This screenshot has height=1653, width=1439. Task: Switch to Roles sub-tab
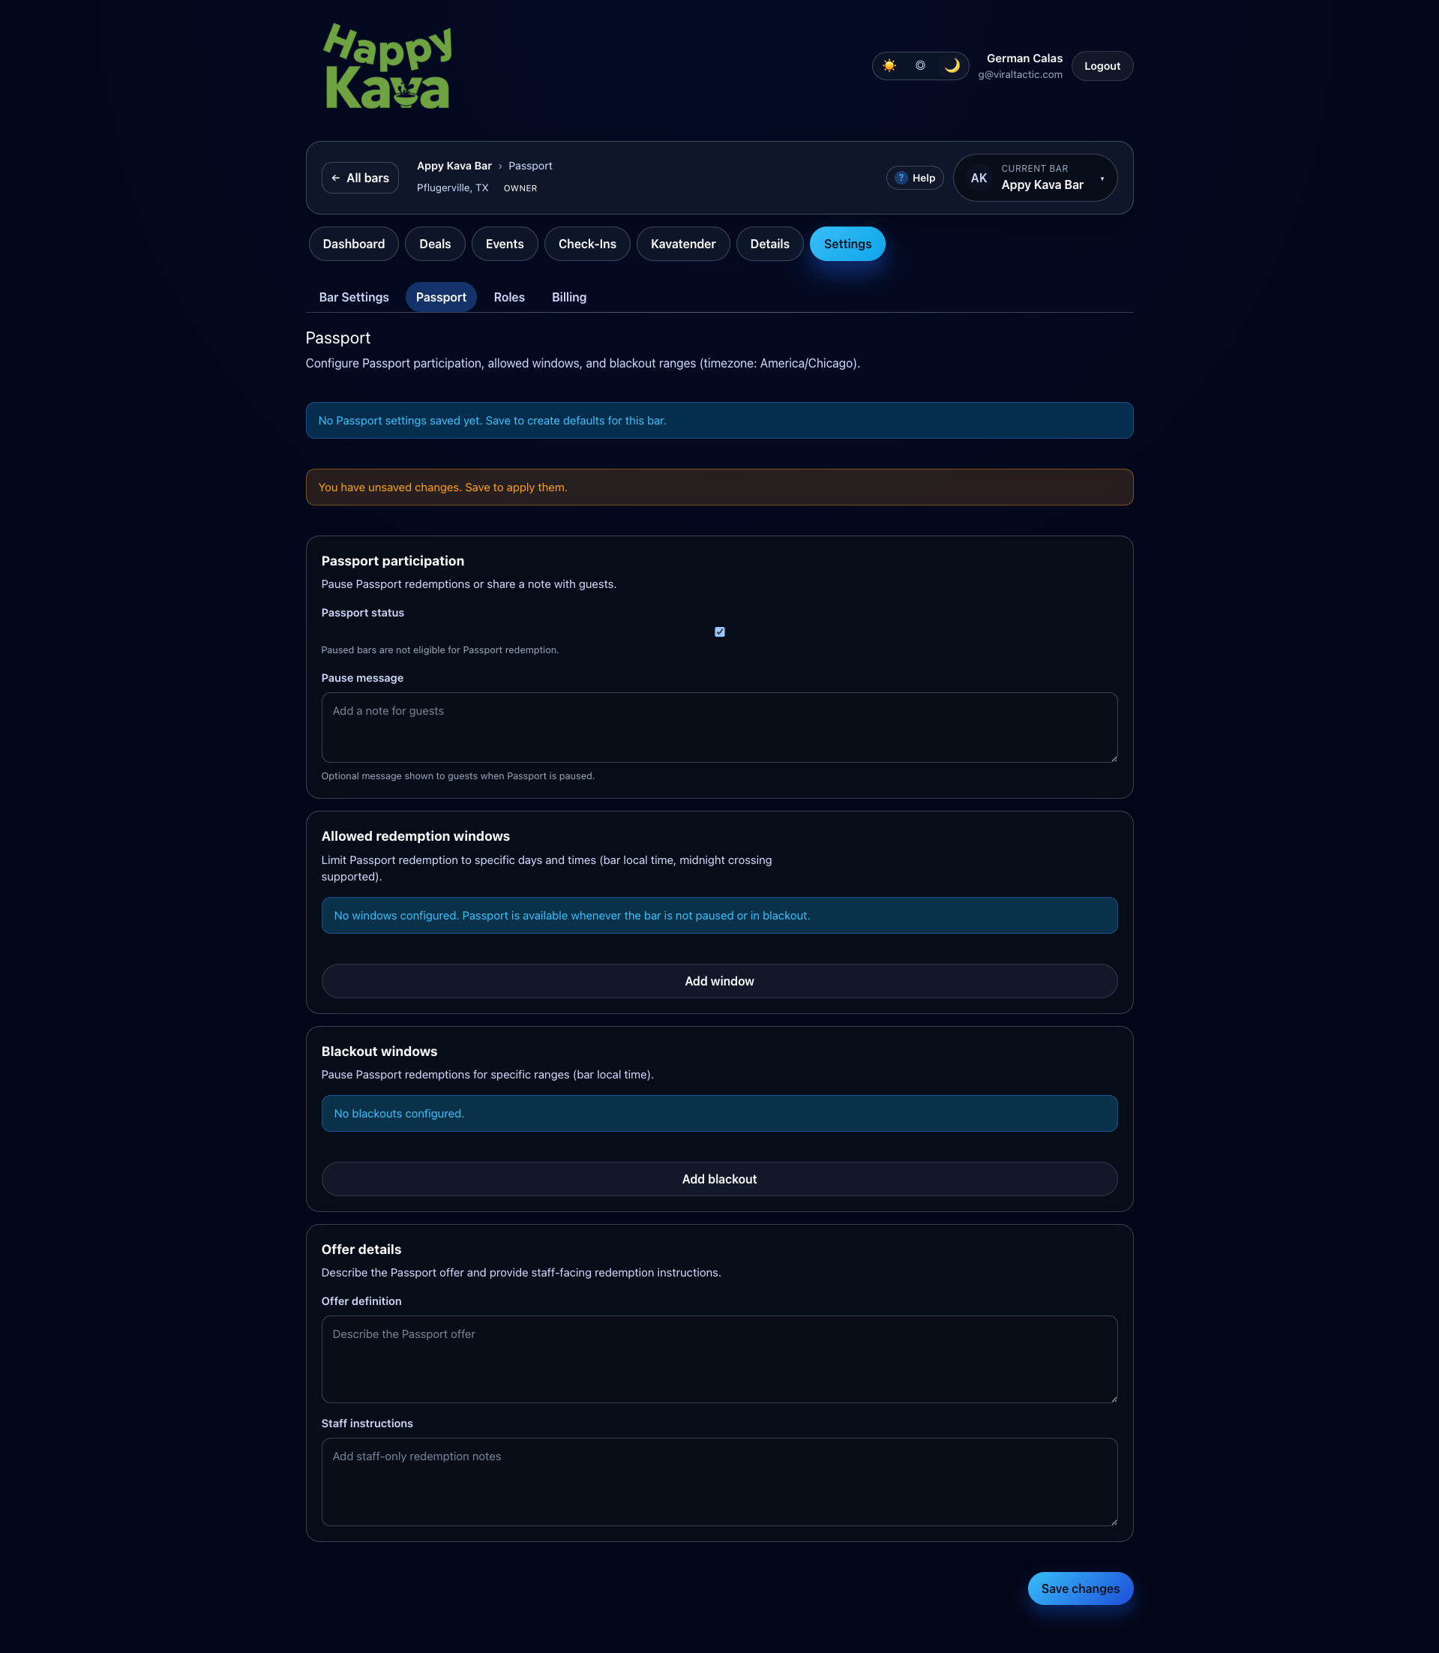coord(509,297)
